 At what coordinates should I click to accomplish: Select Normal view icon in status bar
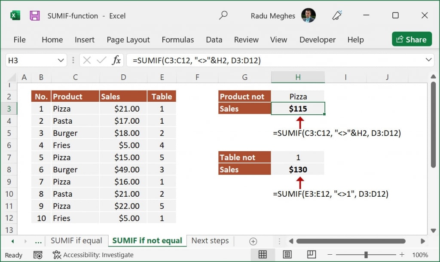[263, 254]
